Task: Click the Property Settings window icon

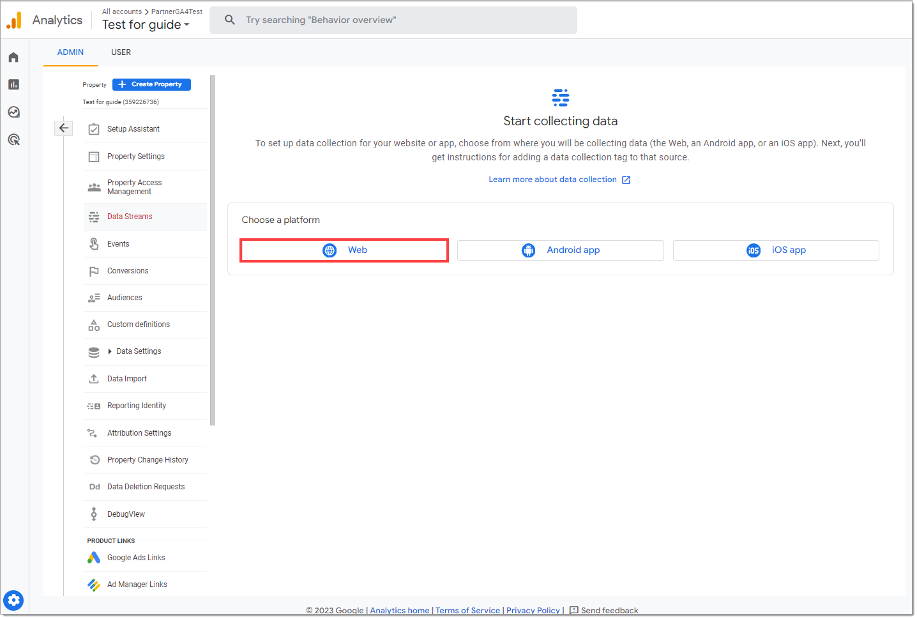Action: (x=94, y=157)
